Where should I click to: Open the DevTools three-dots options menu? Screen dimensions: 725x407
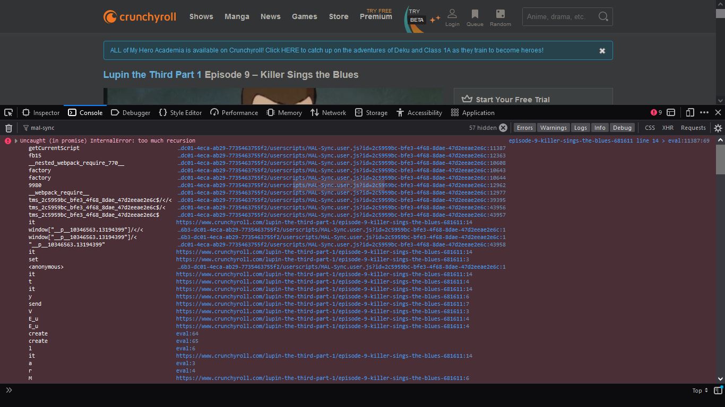[x=704, y=112]
